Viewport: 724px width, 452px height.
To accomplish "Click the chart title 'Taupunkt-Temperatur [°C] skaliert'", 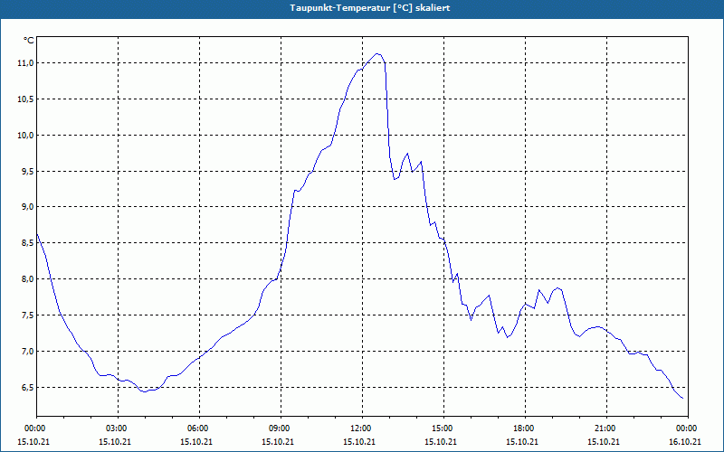I will click(370, 8).
